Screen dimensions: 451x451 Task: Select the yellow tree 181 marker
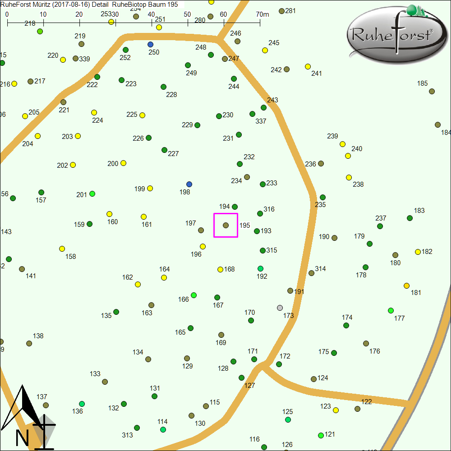pos(406,285)
